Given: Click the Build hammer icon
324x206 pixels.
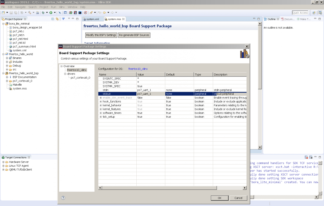Looking at the screenshot, I should 29,13.
